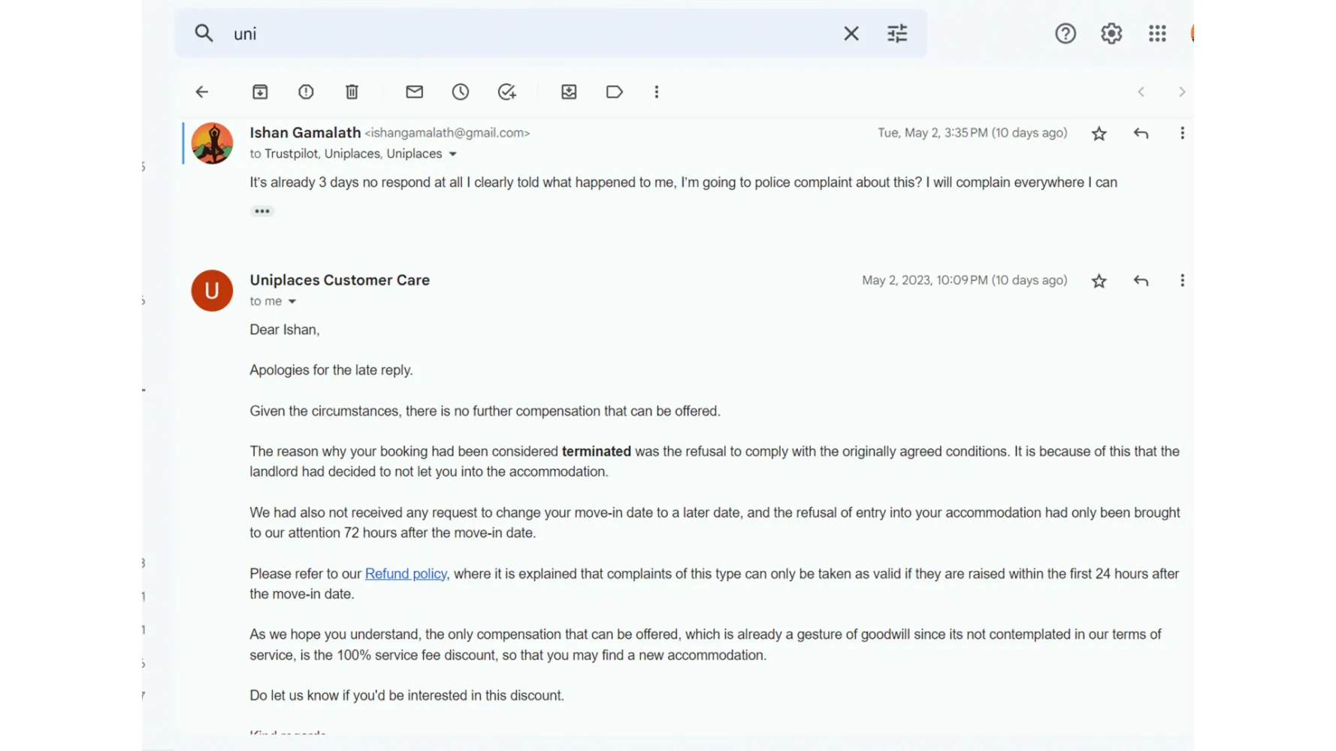
Task: Delete the conversation using trash icon
Action: point(352,92)
